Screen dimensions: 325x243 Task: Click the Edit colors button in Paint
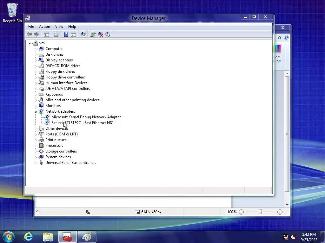tap(278, 53)
